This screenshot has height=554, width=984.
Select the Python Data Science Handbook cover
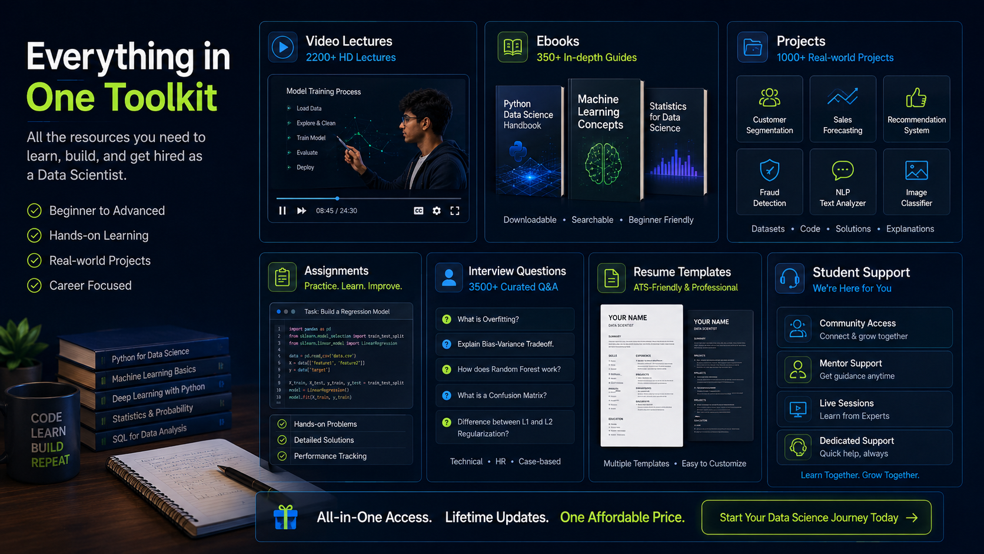click(x=529, y=141)
